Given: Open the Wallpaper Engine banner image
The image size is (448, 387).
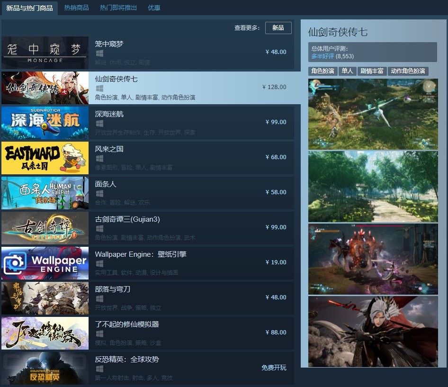Looking at the screenshot, I should [x=45, y=263].
